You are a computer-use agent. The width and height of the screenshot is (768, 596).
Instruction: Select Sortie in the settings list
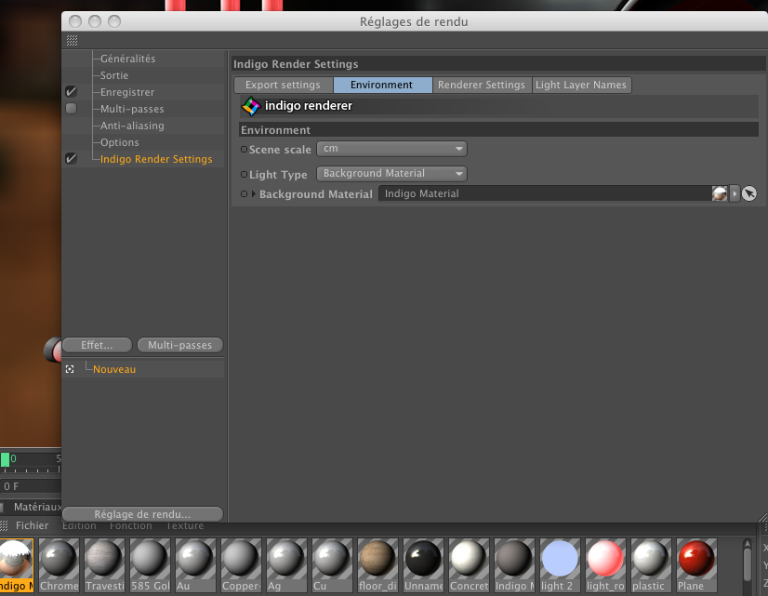(114, 75)
